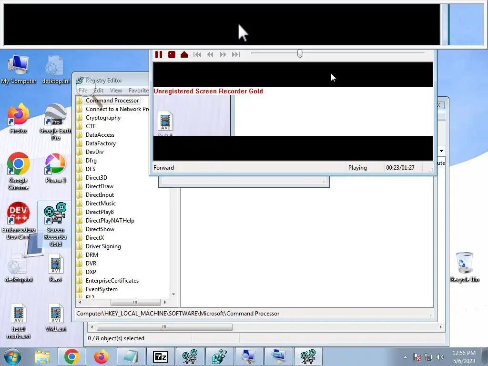The width and height of the screenshot is (488, 366).
Task: Select the R.avi file on the desktop
Action: point(56,268)
